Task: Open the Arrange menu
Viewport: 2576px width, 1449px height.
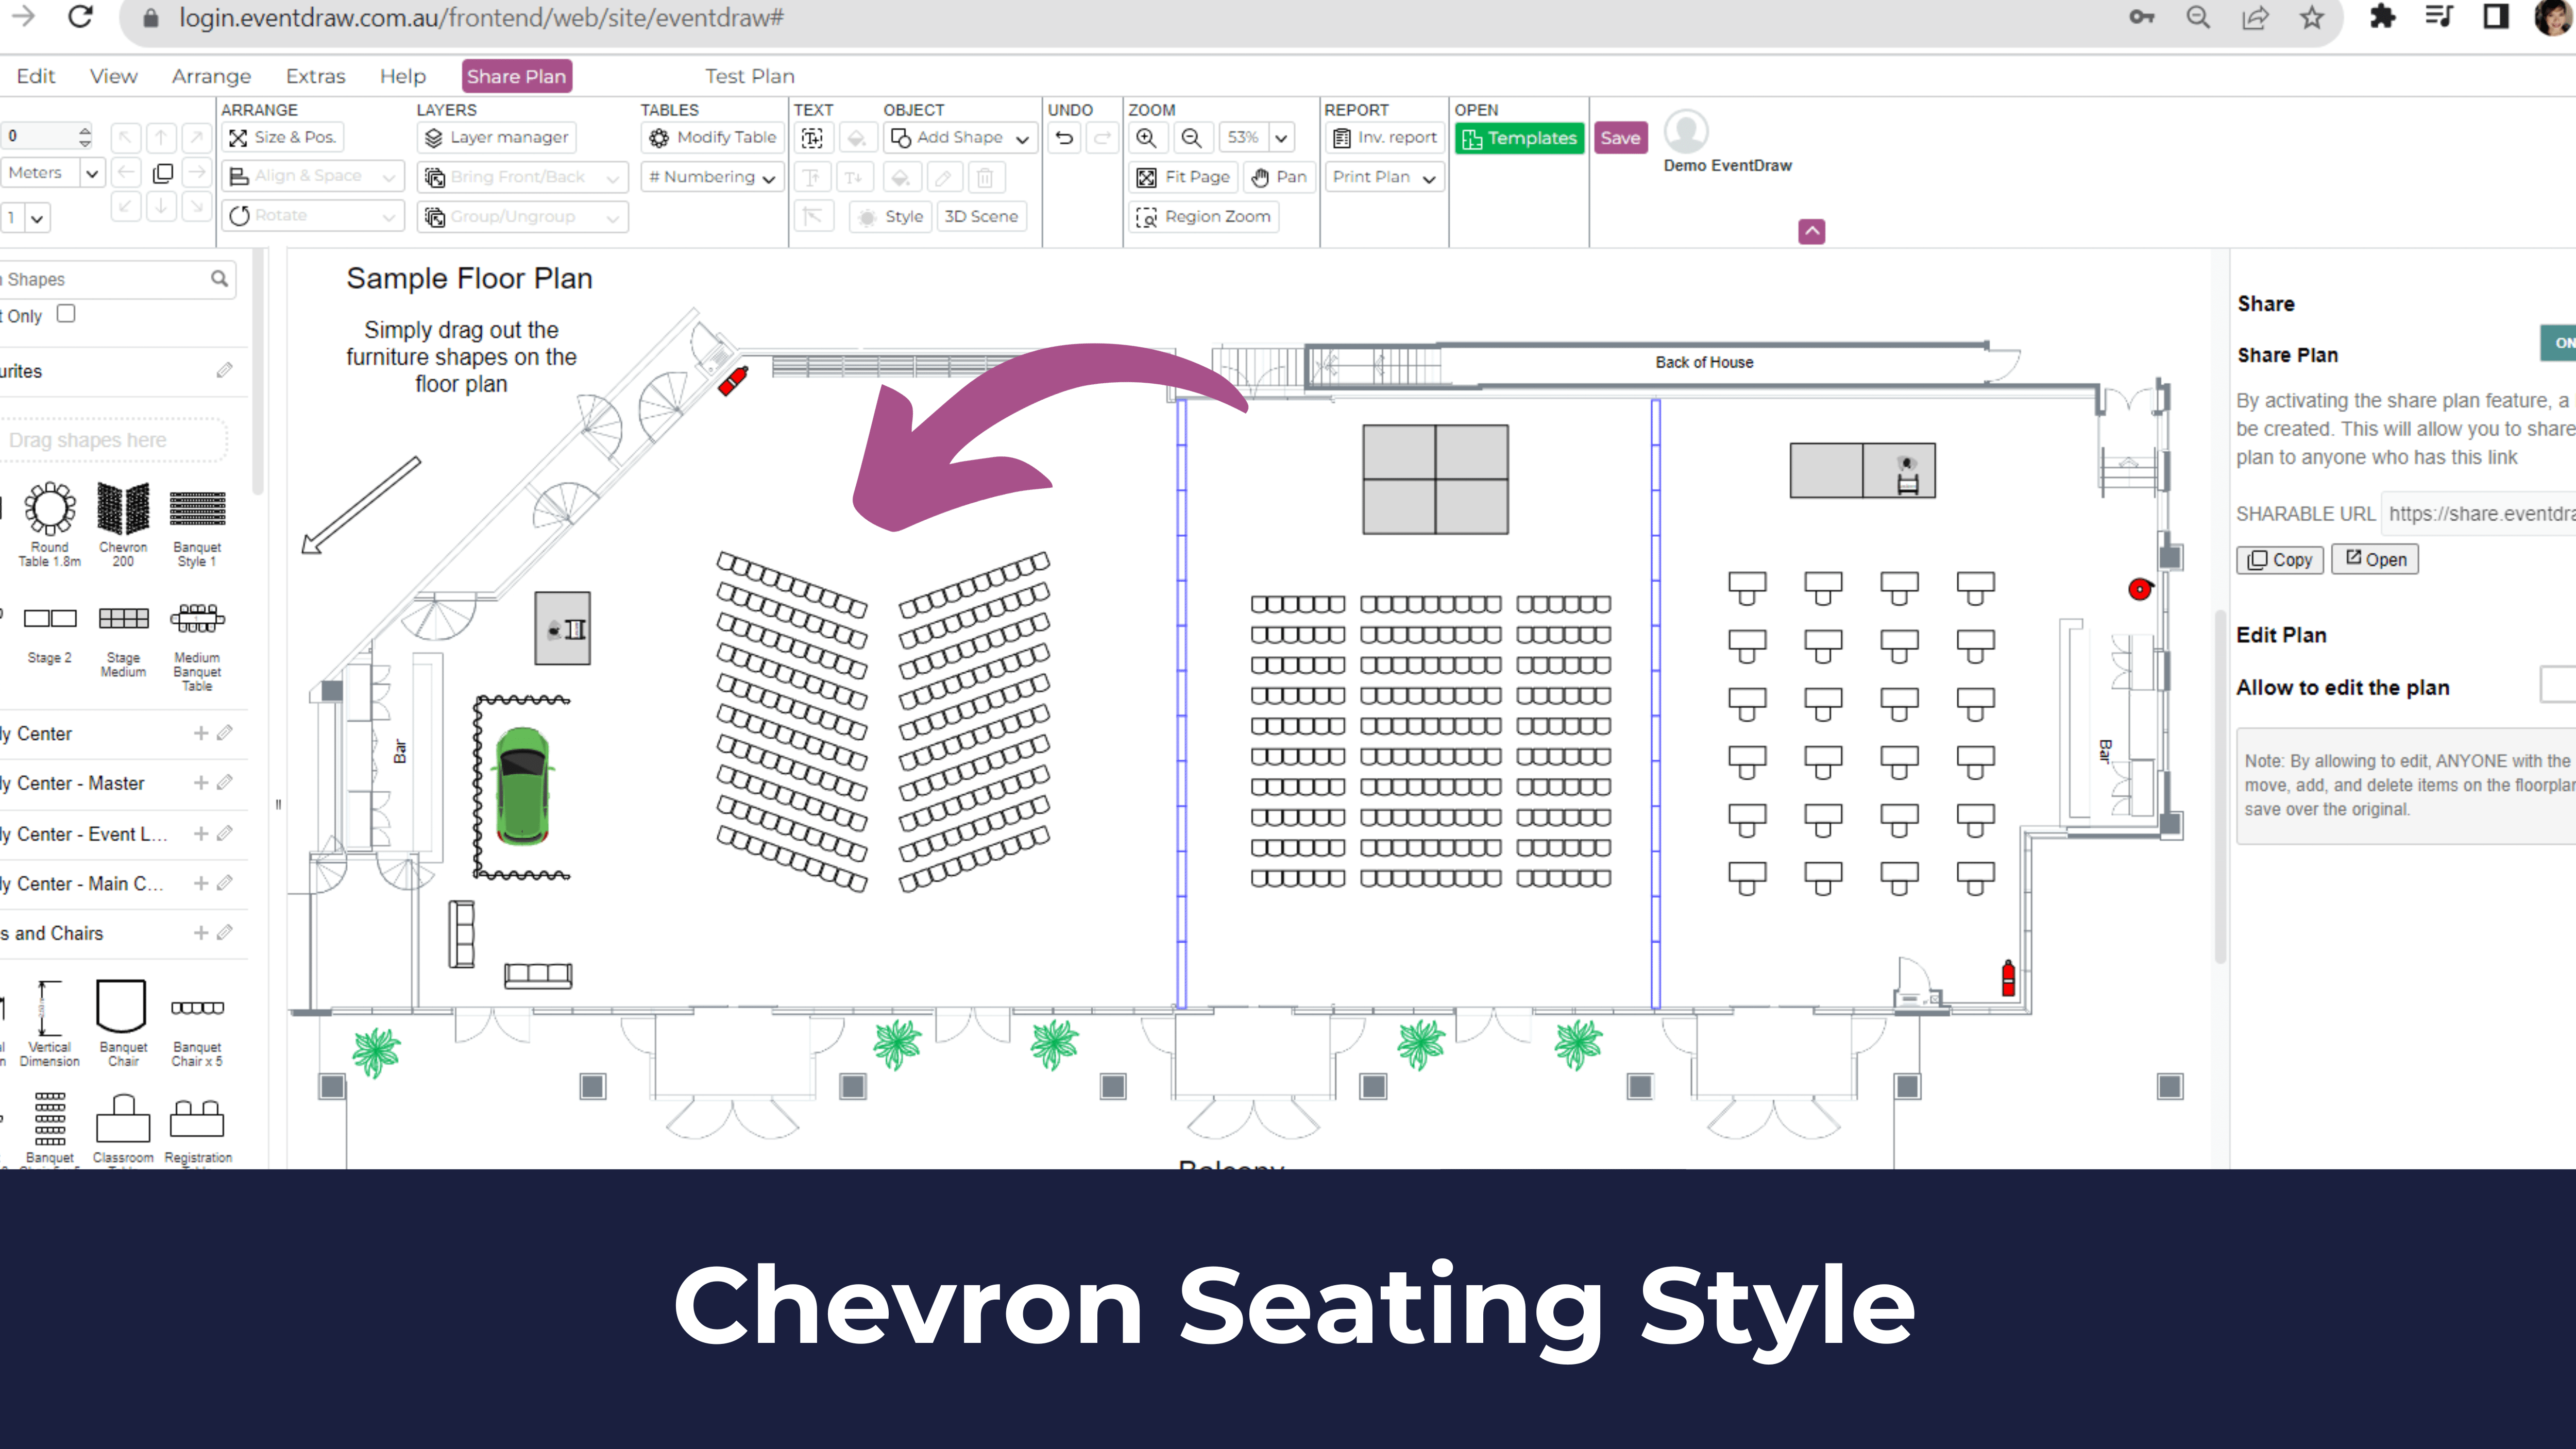Action: click(211, 76)
